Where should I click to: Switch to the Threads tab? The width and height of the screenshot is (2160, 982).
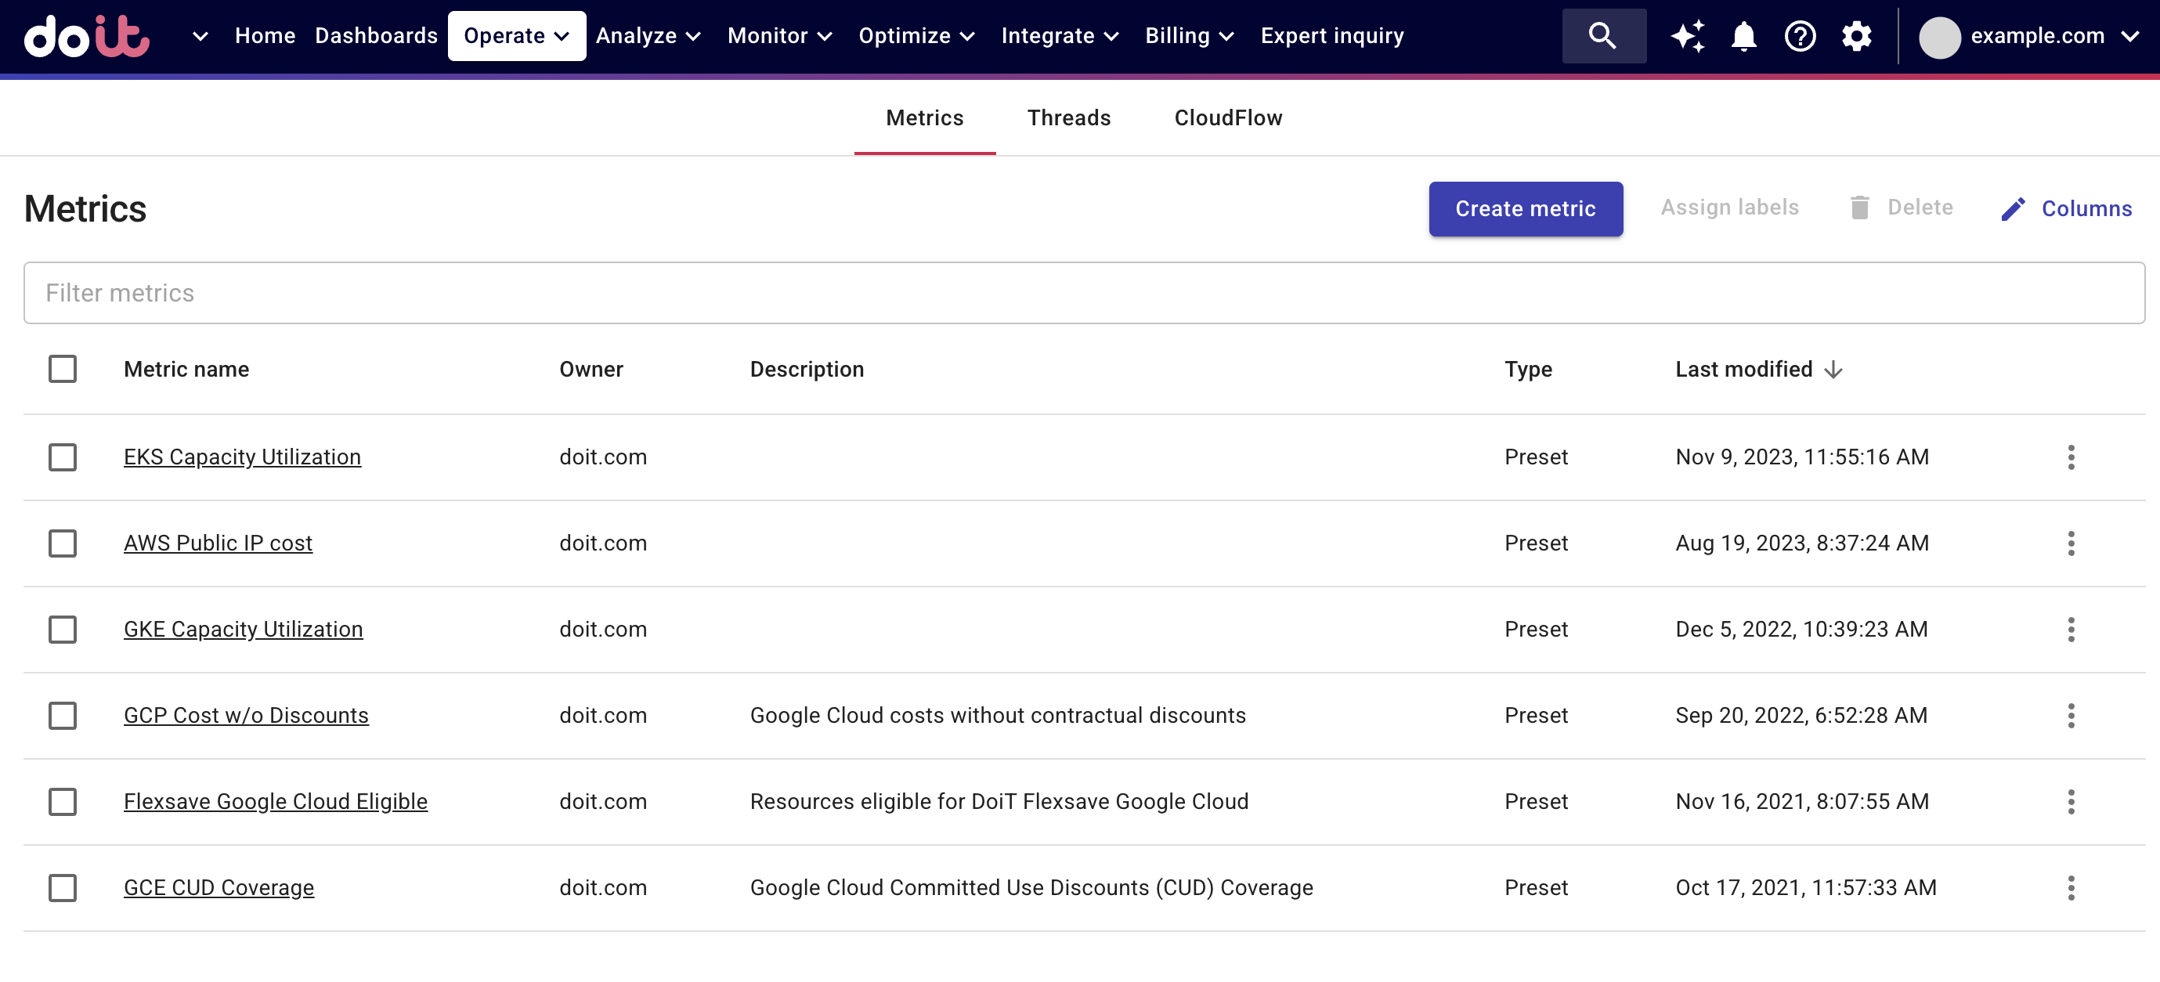[x=1068, y=118]
